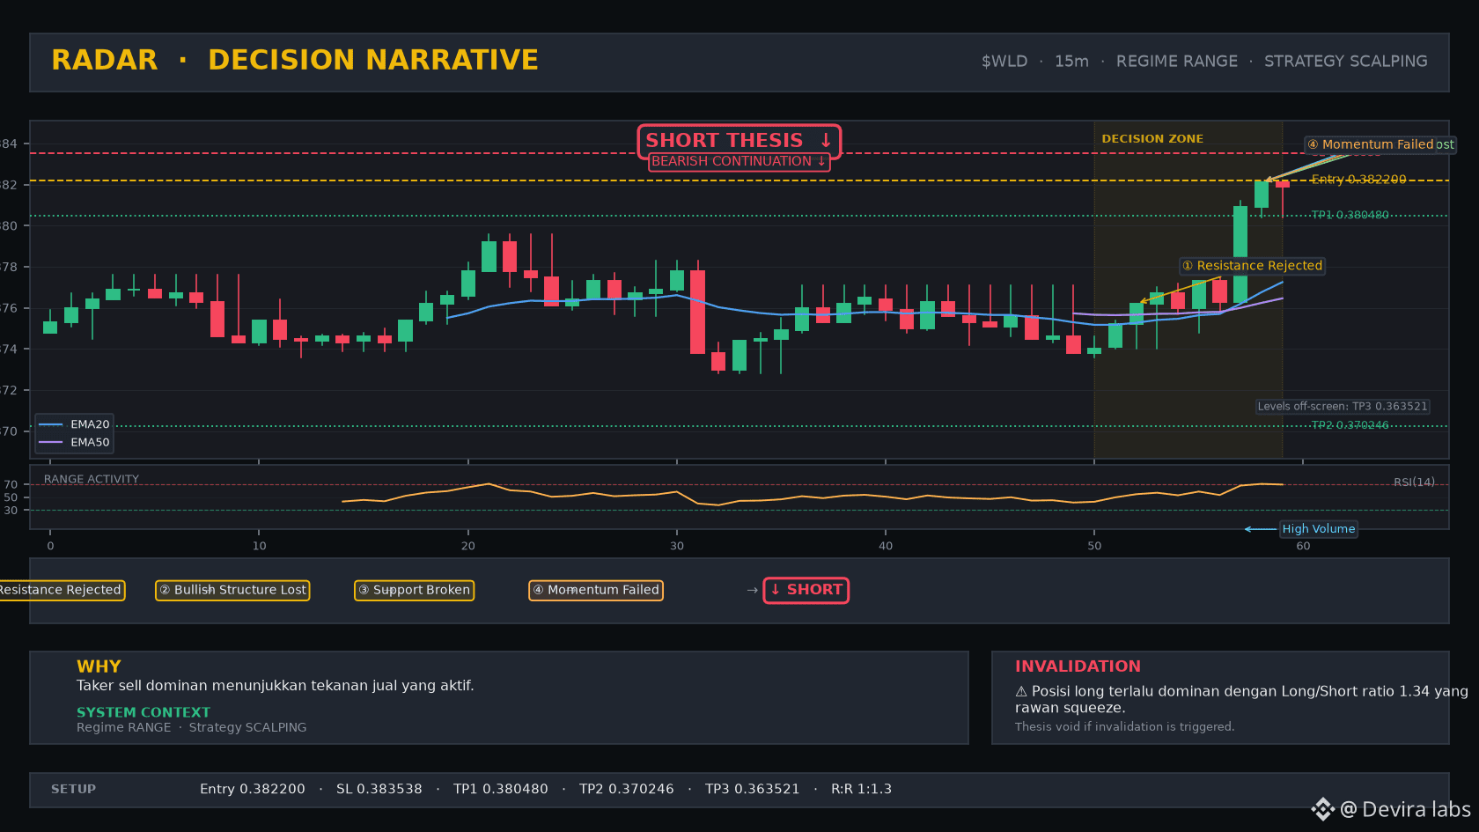This screenshot has height=832, width=1479.
Task: Click TP2 0.370246 in the SETUP row
Action: (x=627, y=789)
